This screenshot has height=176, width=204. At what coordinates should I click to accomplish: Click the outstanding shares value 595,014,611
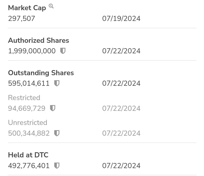coord(29,83)
